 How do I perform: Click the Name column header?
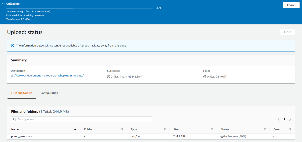coord(15,129)
